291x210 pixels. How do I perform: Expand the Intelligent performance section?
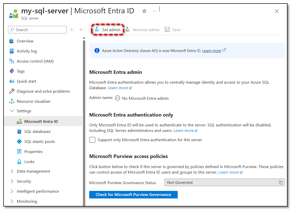12,191
